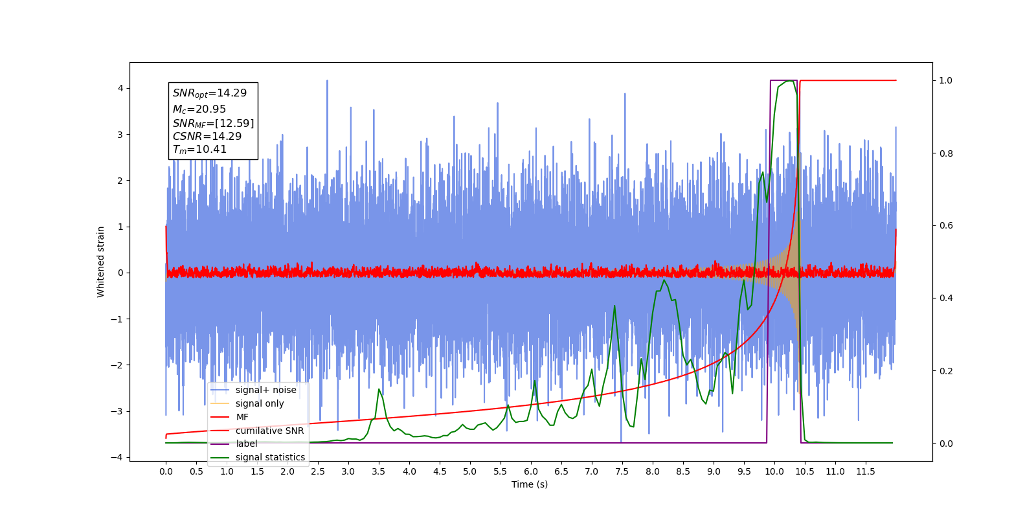Click the 7.0 x-axis tick label
Image resolution: width=1036 pixels, height=518 pixels.
[x=592, y=471]
